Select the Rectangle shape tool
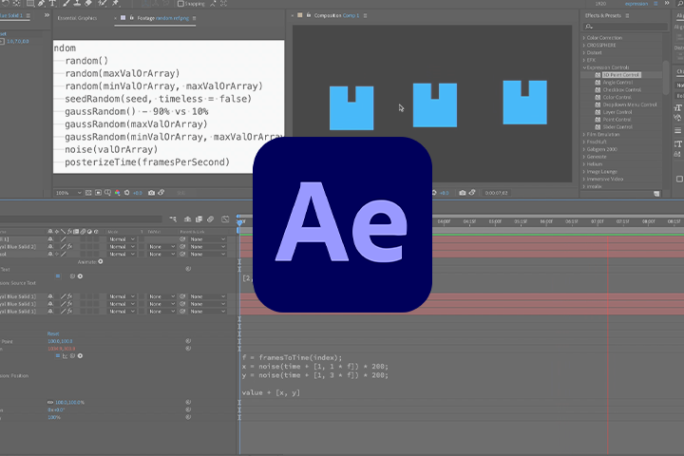The width and height of the screenshot is (684, 456). click(x=30, y=3)
